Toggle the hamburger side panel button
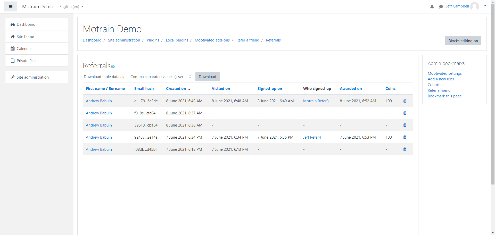The height and width of the screenshot is (235, 495). click(11, 6)
